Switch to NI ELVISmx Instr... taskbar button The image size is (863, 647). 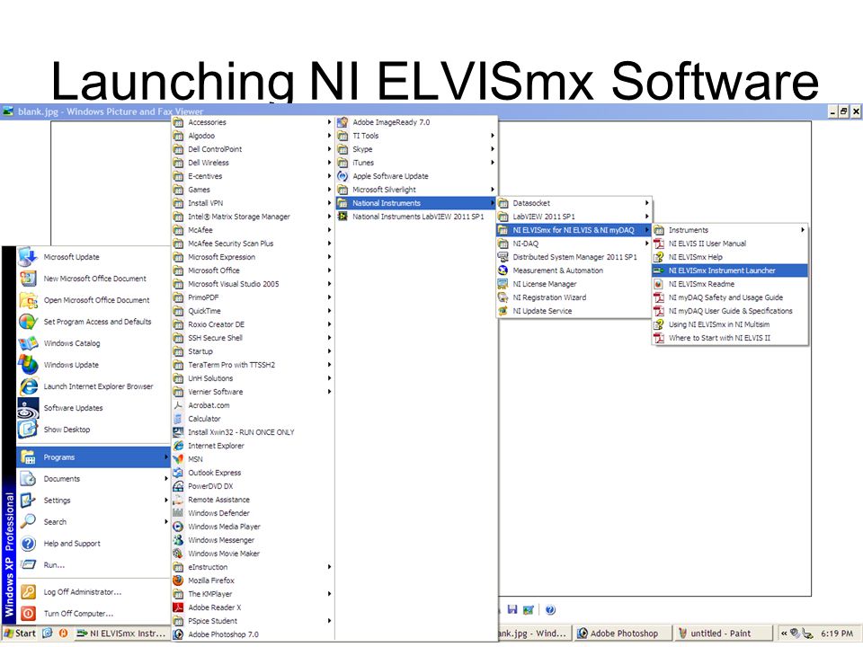(x=121, y=634)
